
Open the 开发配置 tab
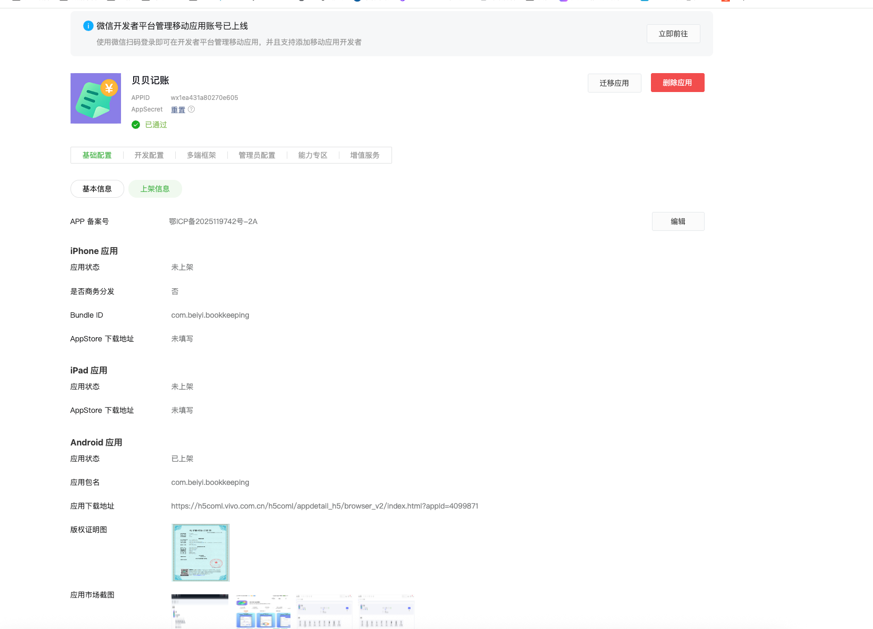point(149,155)
